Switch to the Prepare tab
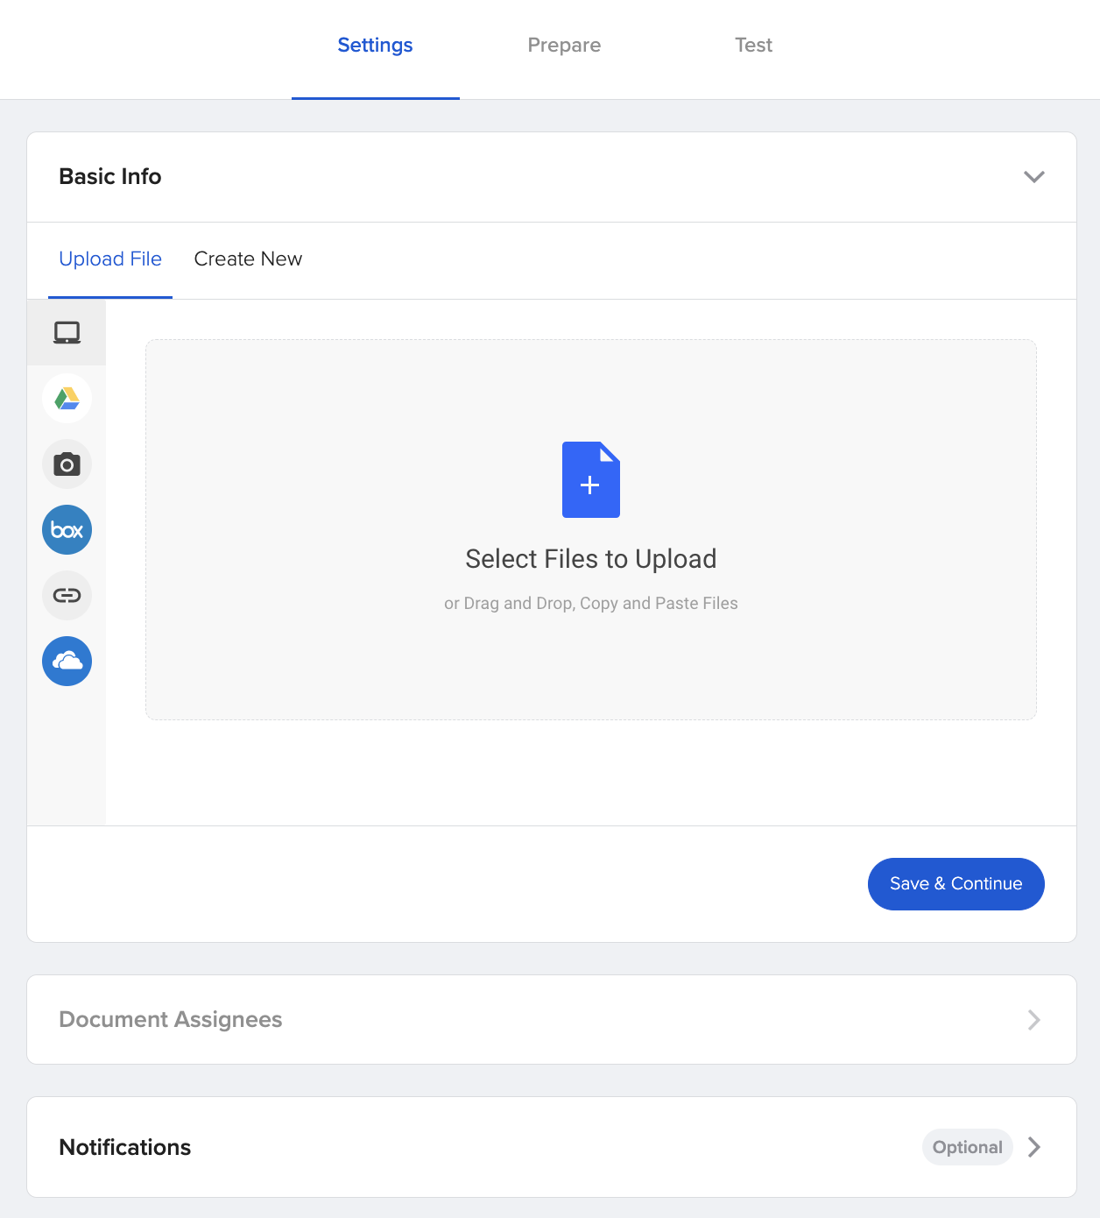 (564, 45)
